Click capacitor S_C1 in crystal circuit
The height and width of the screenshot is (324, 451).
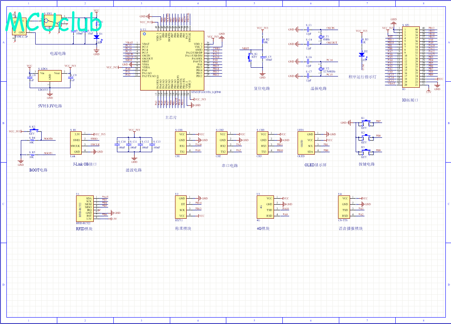(308, 29)
